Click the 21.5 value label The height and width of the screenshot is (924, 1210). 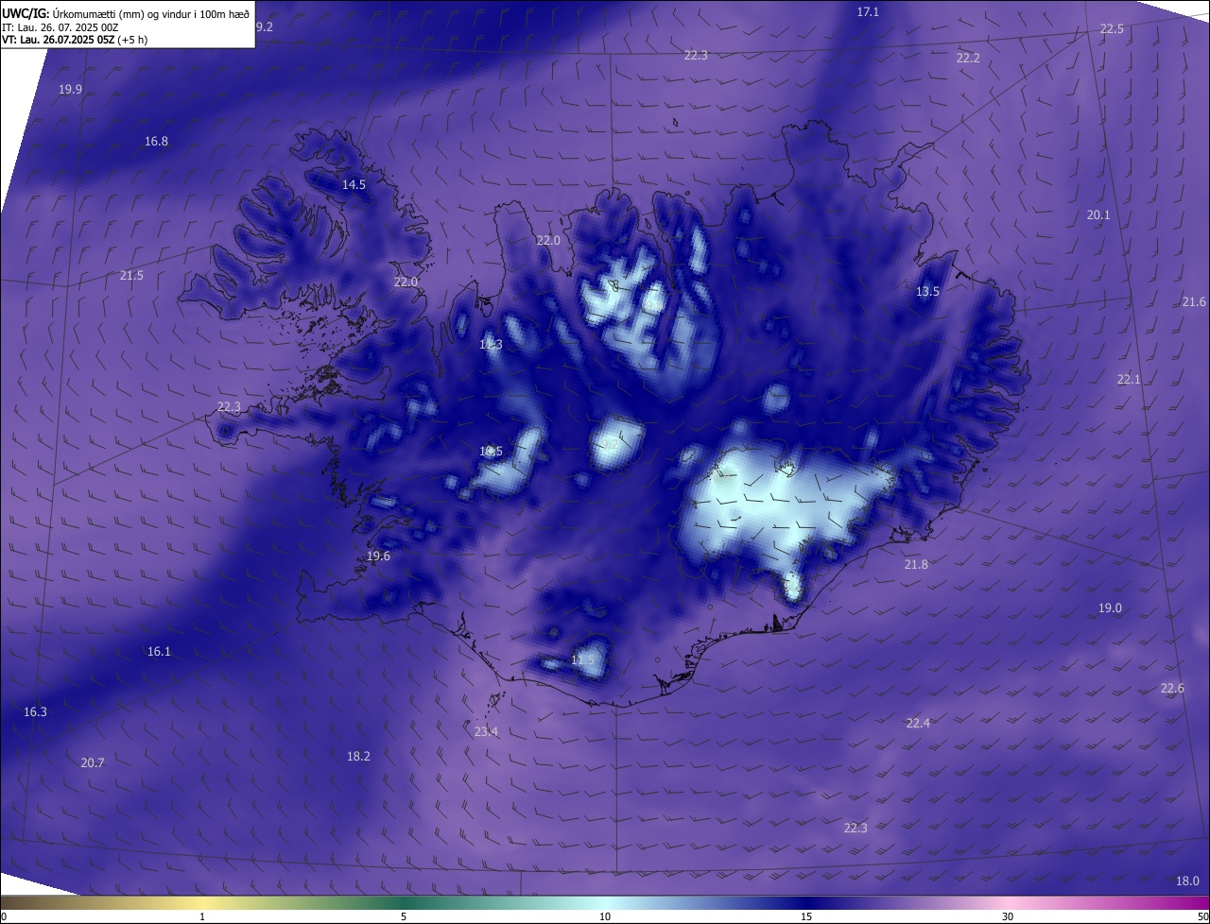click(x=131, y=276)
